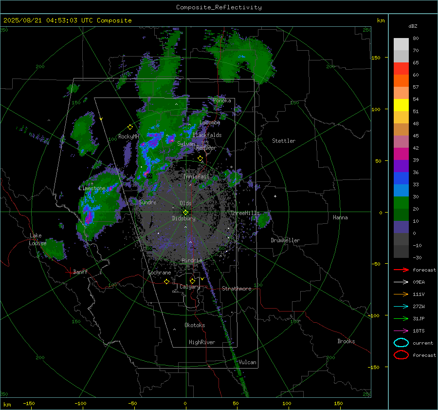438x410 pixels.
Task: Click the RedDeer city label
Action: 206,148
